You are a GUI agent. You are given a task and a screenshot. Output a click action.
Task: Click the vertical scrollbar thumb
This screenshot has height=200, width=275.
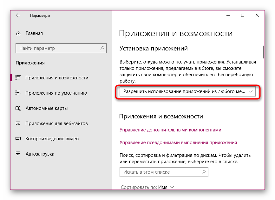[x=264, y=52]
